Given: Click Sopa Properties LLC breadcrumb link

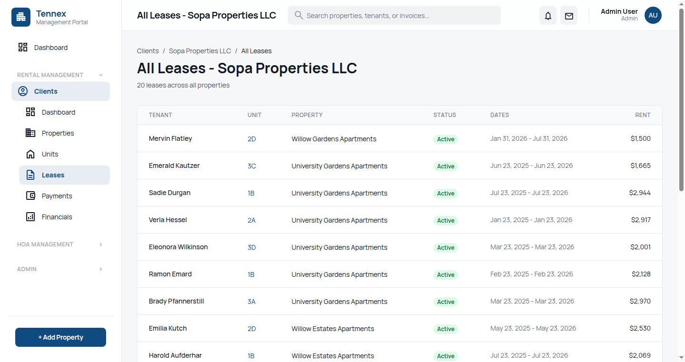Looking at the screenshot, I should [200, 51].
